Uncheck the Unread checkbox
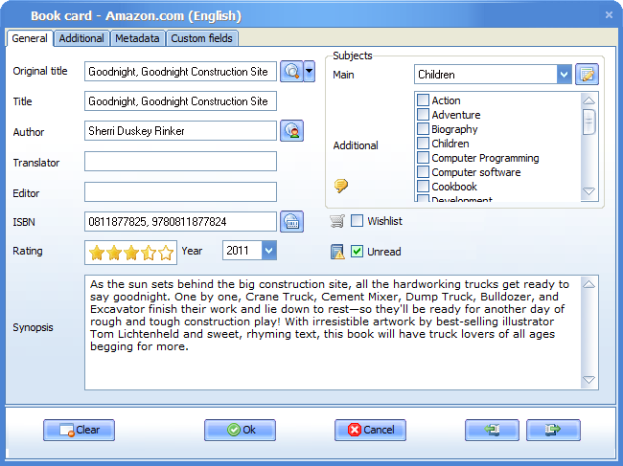This screenshot has height=466, width=623. point(358,252)
